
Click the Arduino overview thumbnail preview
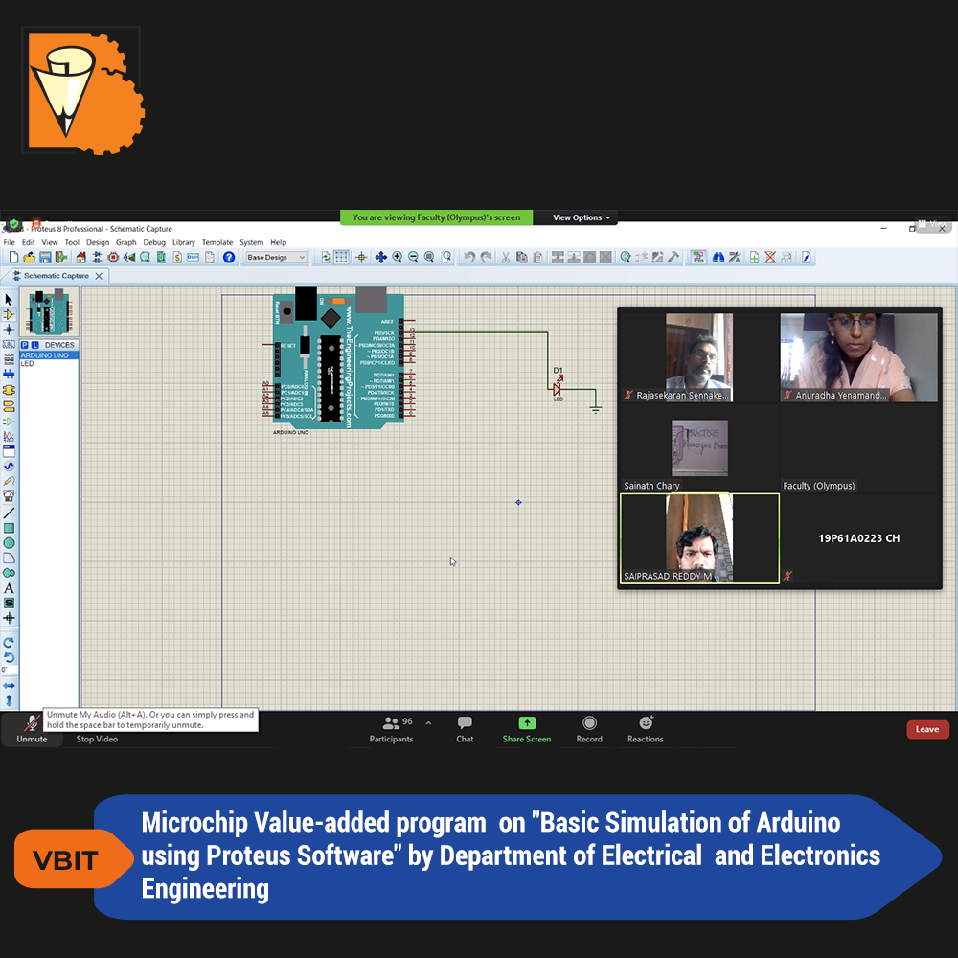49,311
